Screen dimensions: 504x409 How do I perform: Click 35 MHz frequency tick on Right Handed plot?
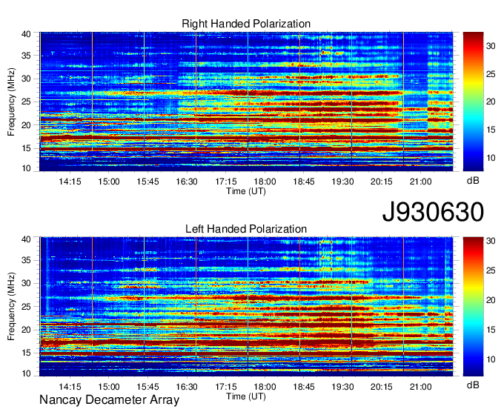click(x=26, y=56)
